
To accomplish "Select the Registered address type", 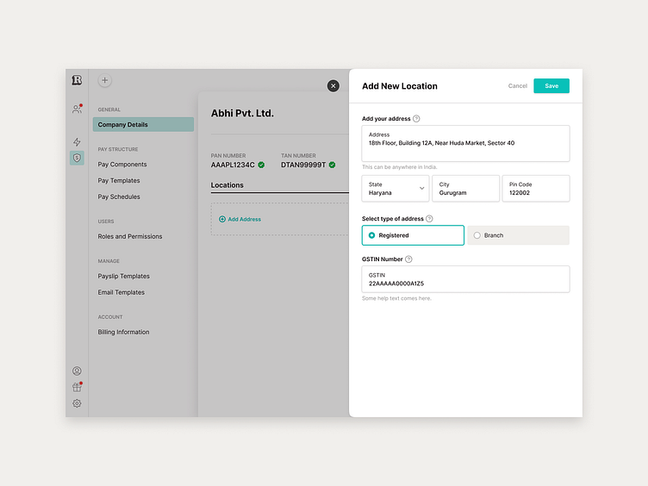I will 413,235.
